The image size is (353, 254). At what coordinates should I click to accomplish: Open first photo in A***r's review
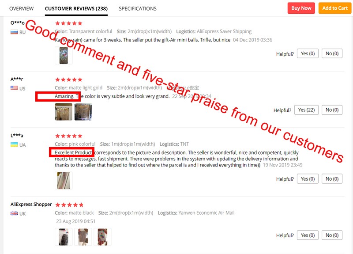[x=64, y=112]
